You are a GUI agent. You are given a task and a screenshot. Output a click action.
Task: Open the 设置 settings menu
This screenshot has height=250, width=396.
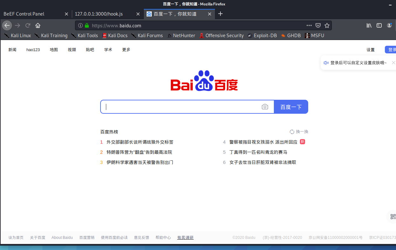click(x=371, y=50)
